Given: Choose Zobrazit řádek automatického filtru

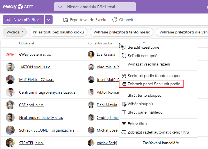Looking at the screenshot, I should 159,132.
